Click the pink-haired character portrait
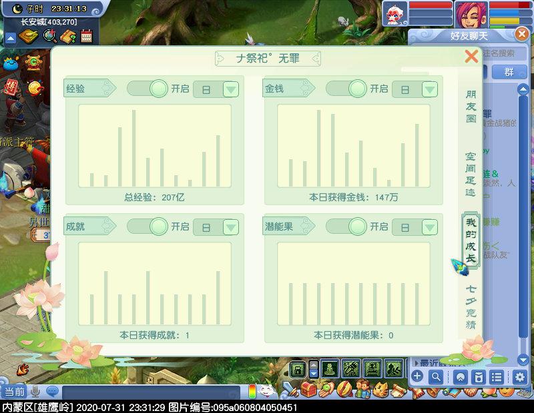Viewport: 534px width, 413px height. (471, 15)
